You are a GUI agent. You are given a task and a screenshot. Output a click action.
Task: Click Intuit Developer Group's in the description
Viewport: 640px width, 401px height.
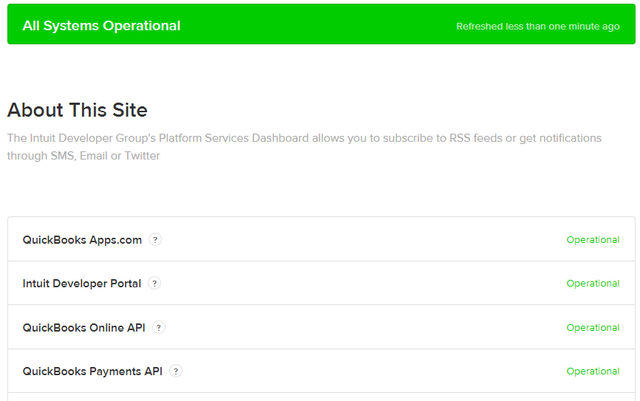click(92, 138)
